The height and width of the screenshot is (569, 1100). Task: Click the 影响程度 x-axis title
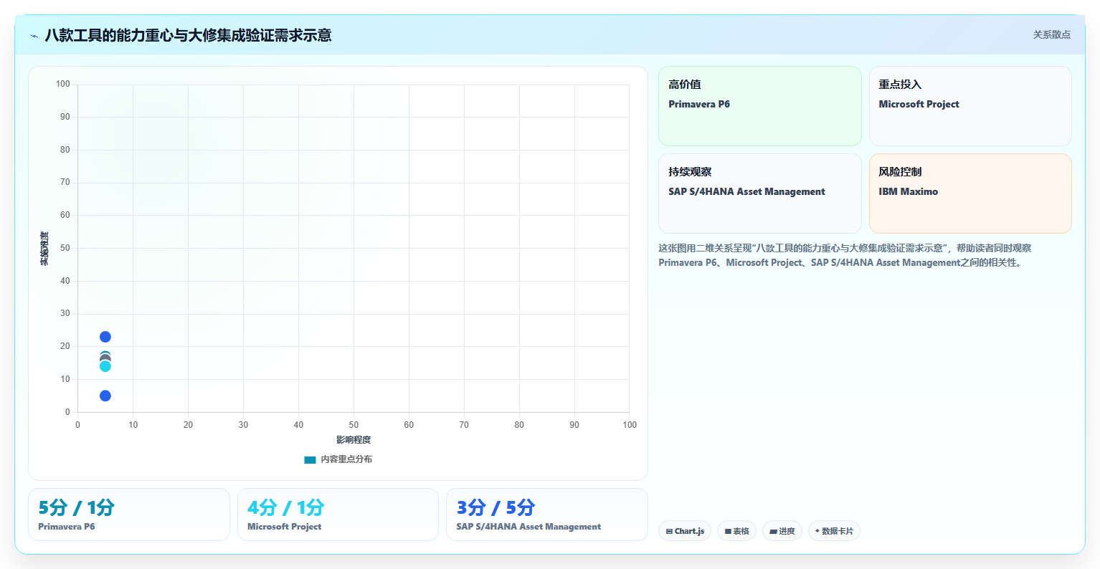[354, 440]
